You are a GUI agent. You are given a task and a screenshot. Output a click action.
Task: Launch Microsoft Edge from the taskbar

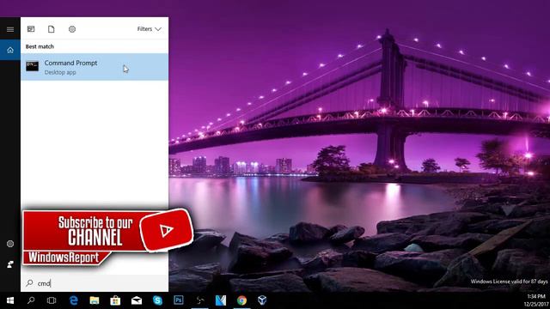pyautogui.click(x=73, y=300)
